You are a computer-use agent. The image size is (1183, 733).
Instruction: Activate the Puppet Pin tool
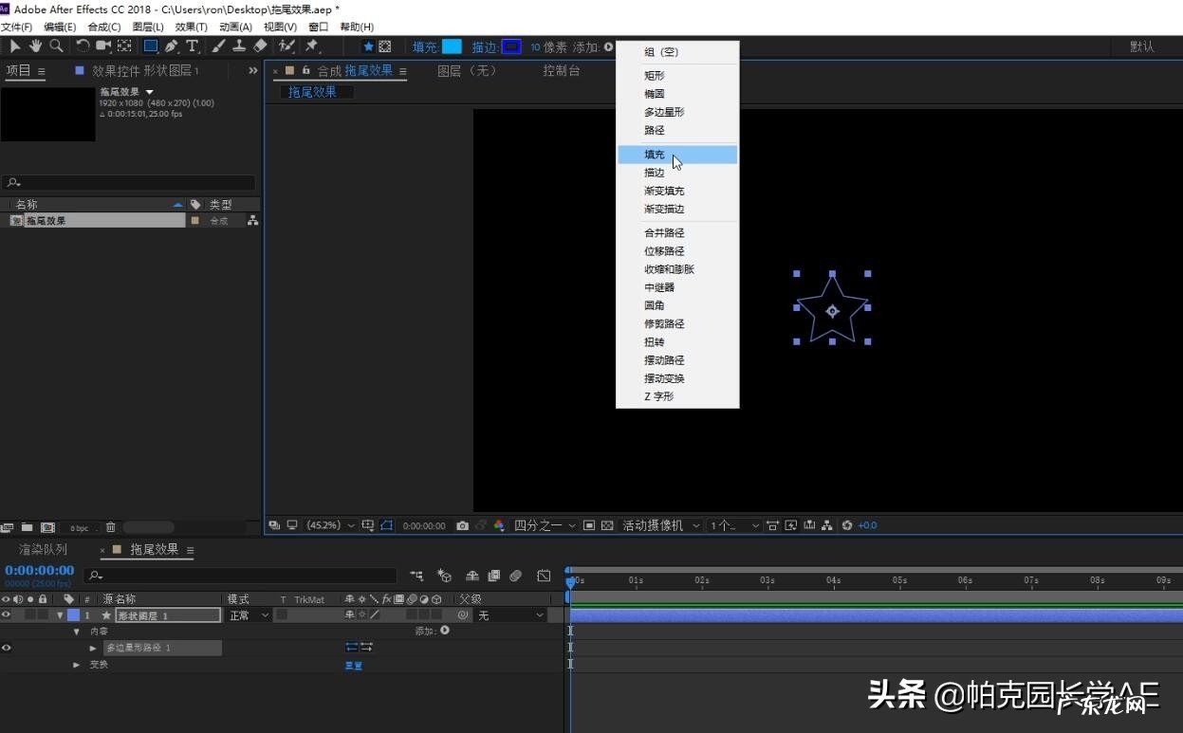[310, 46]
